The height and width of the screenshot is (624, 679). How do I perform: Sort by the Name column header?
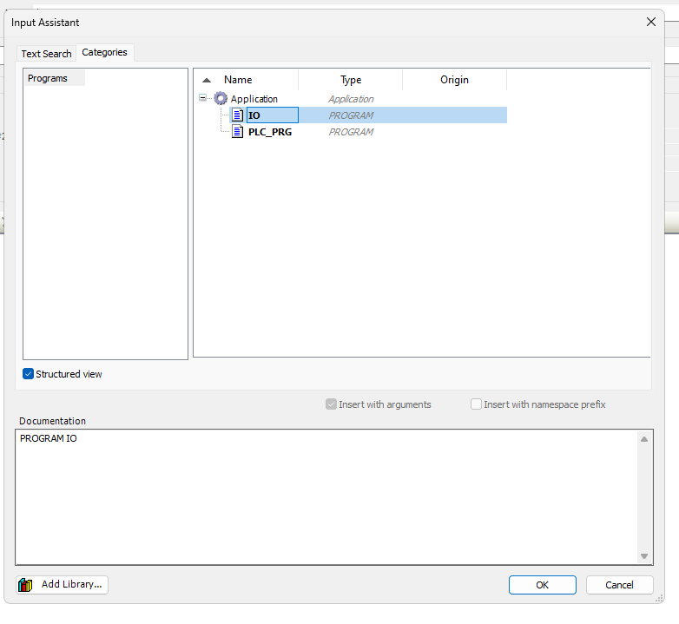click(238, 80)
